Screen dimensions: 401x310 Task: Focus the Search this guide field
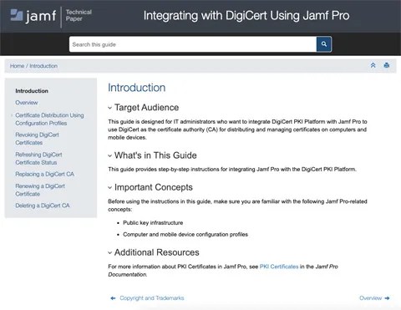193,44
